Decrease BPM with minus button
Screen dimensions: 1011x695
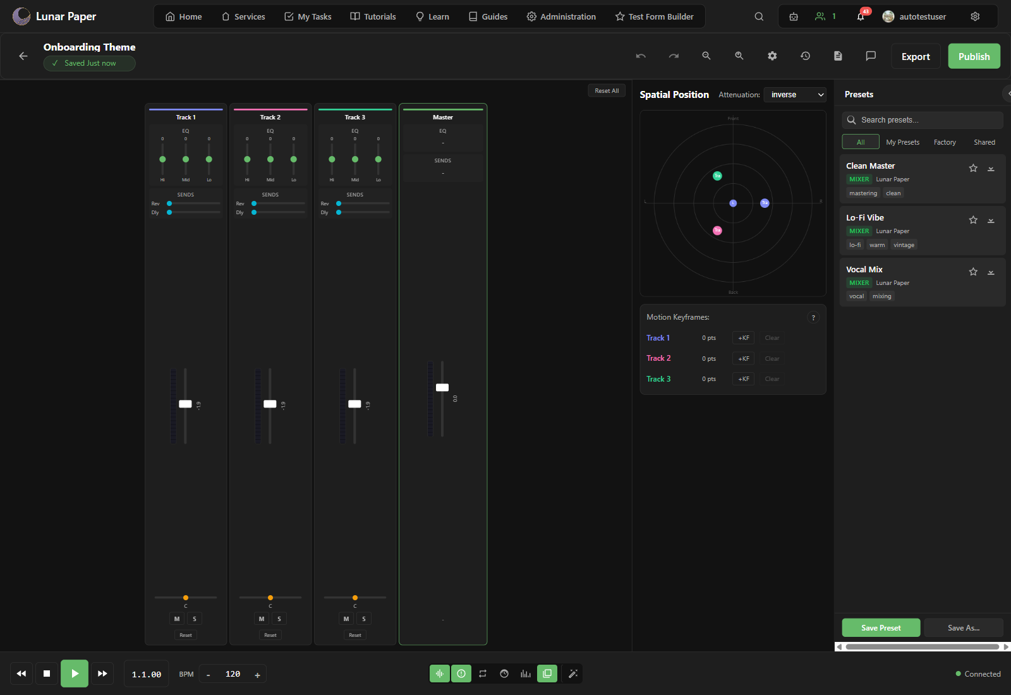(209, 674)
